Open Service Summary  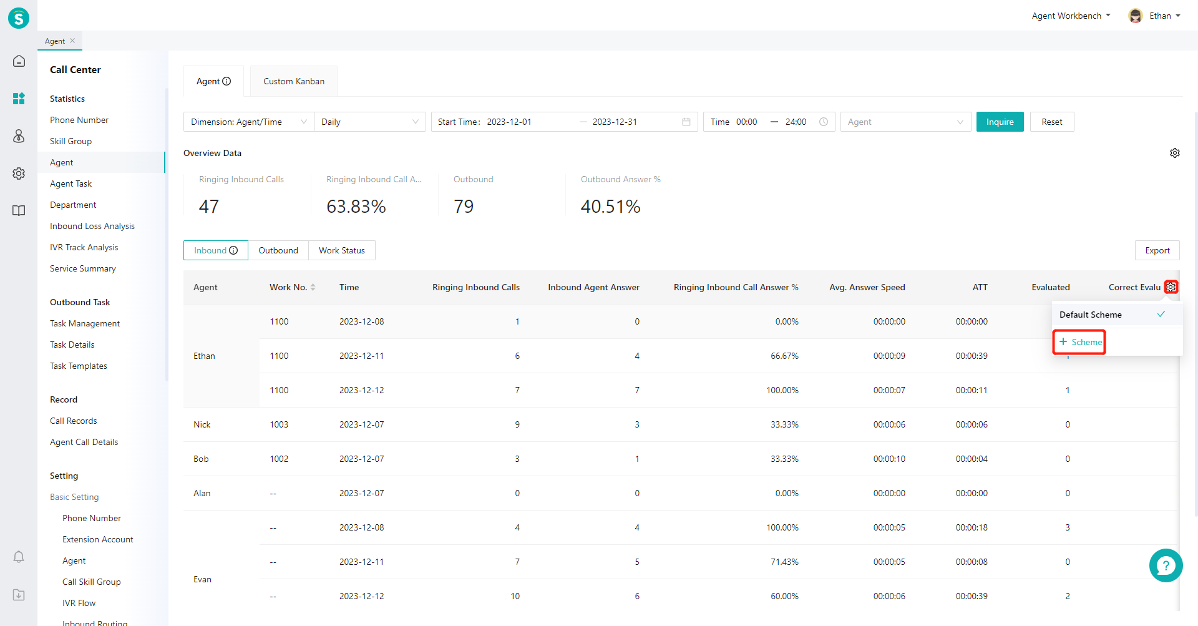click(83, 268)
